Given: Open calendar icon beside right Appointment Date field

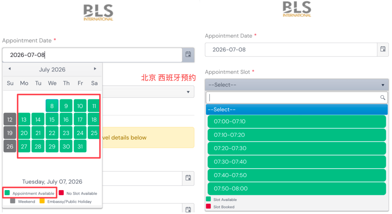Looking at the screenshot, I should (383, 49).
